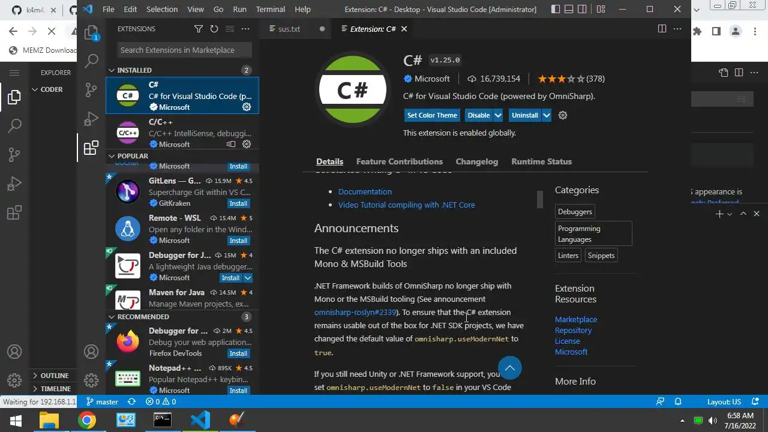Image resolution: width=768 pixels, height=432 pixels.
Task: Open Run and Debug view in front VS Code
Action: tap(91, 119)
